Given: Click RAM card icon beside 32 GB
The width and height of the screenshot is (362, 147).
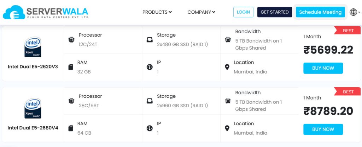Looking at the screenshot, I should click(x=71, y=67).
